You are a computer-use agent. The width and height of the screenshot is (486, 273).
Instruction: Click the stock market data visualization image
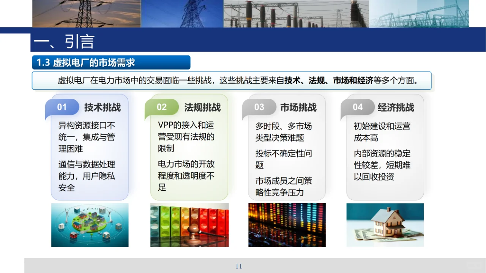click(287, 225)
